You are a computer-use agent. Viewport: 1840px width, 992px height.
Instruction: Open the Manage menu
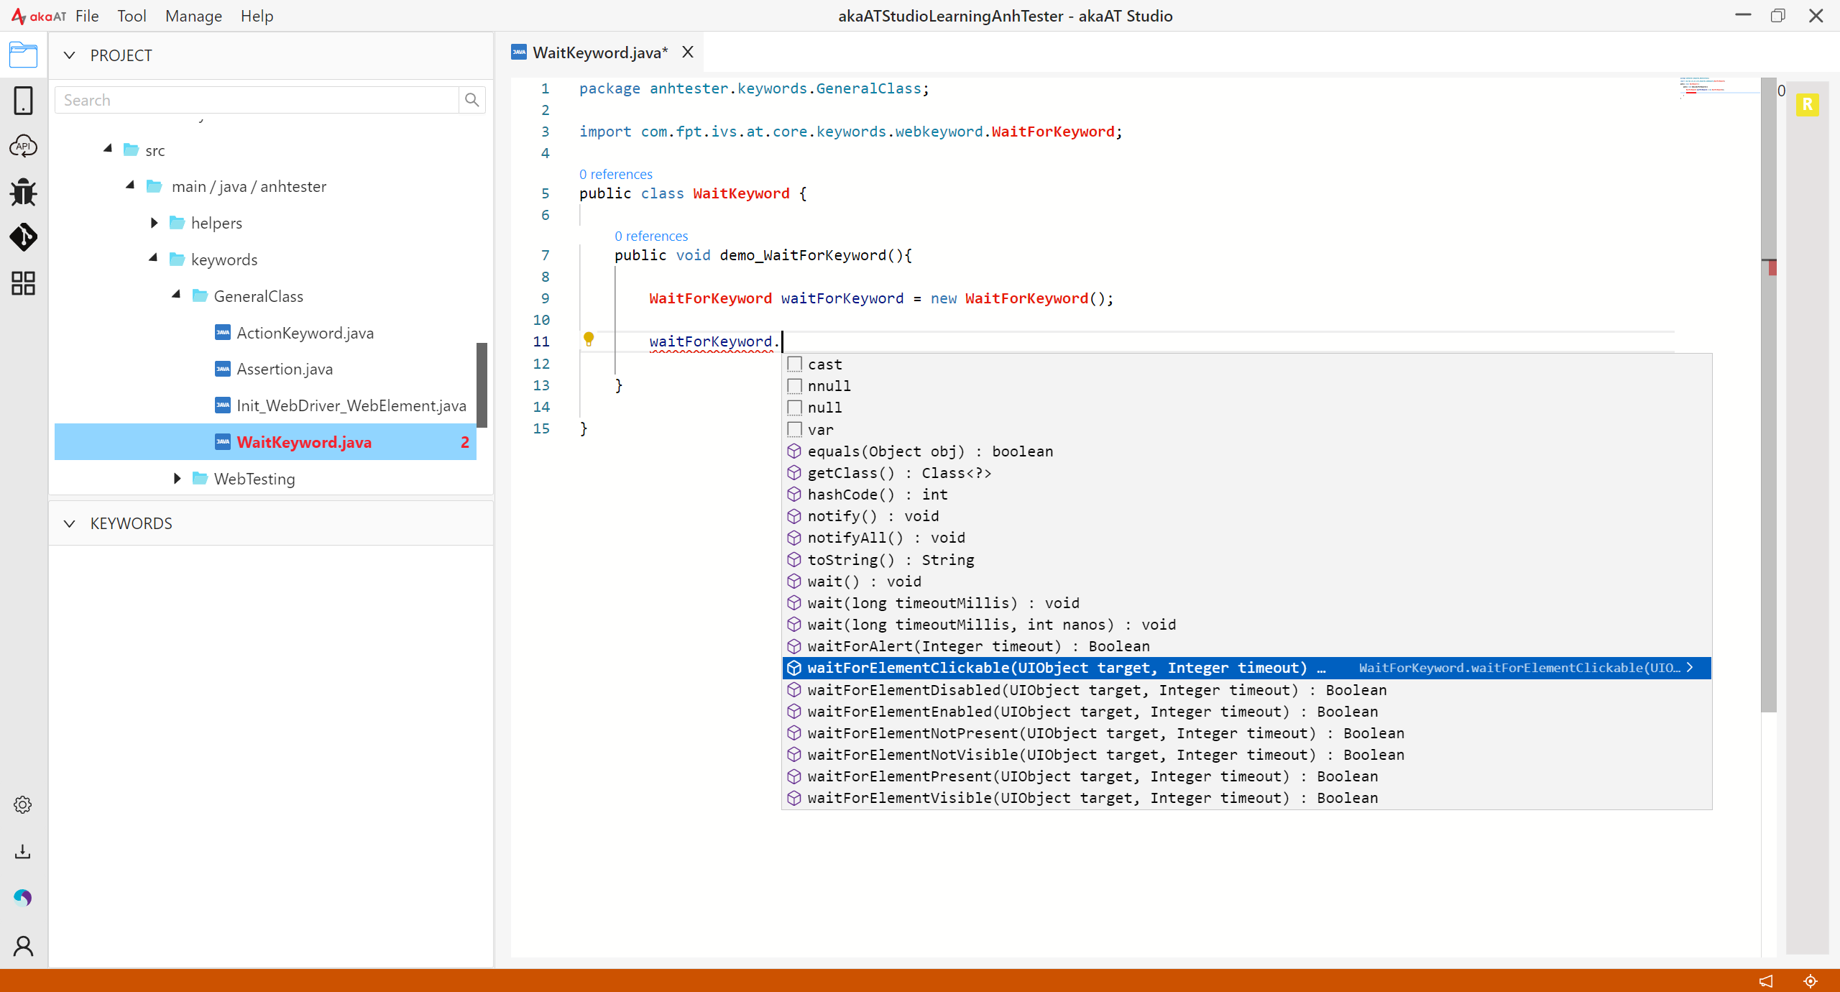[193, 16]
